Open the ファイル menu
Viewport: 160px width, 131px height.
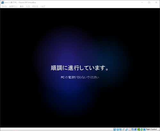4,6
